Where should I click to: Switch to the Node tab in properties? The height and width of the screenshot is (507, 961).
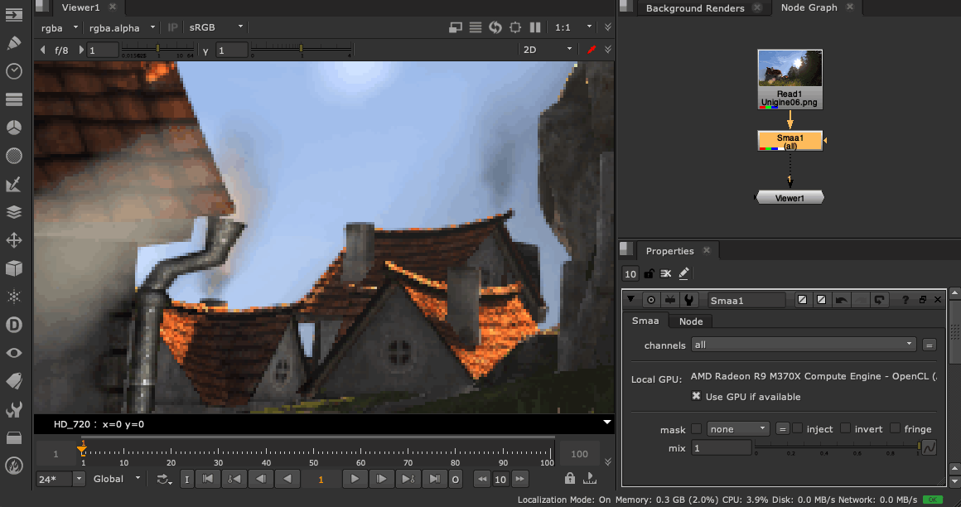click(x=690, y=321)
